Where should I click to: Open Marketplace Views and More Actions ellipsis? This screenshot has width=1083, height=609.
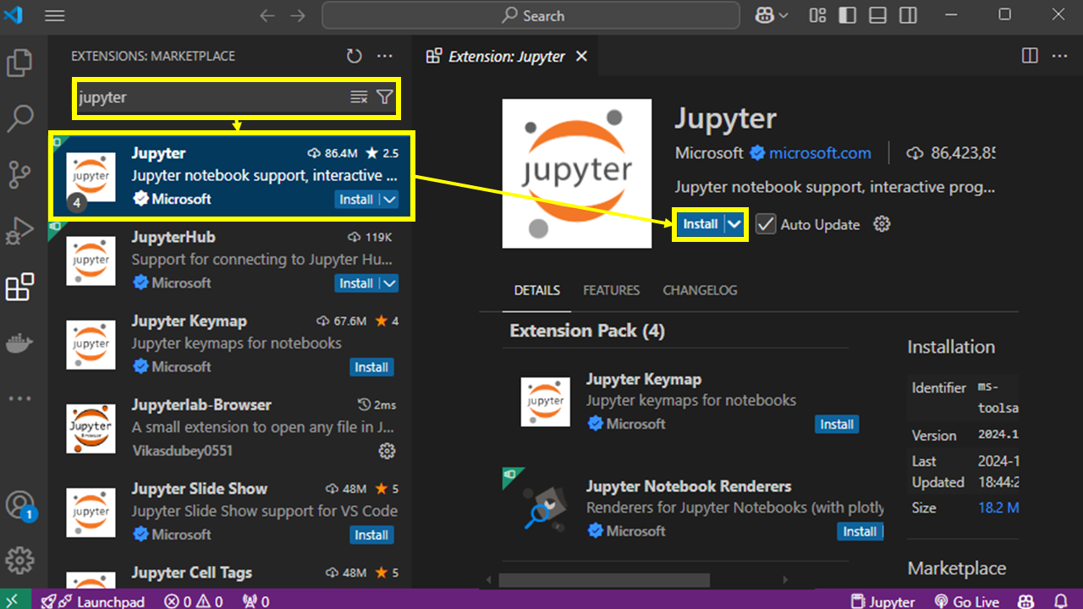(x=385, y=56)
